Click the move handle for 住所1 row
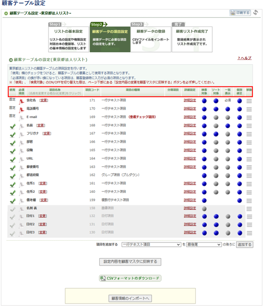Screen dimensions: 265x307 tap(249, 184)
